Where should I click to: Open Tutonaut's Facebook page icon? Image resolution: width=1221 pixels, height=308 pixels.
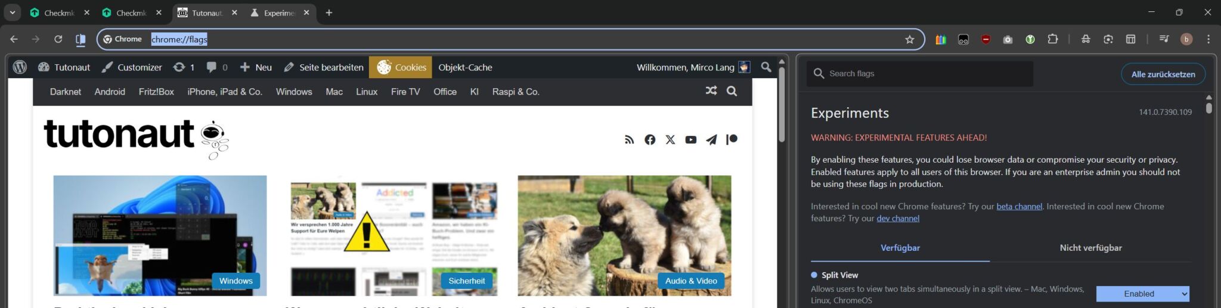pos(650,139)
